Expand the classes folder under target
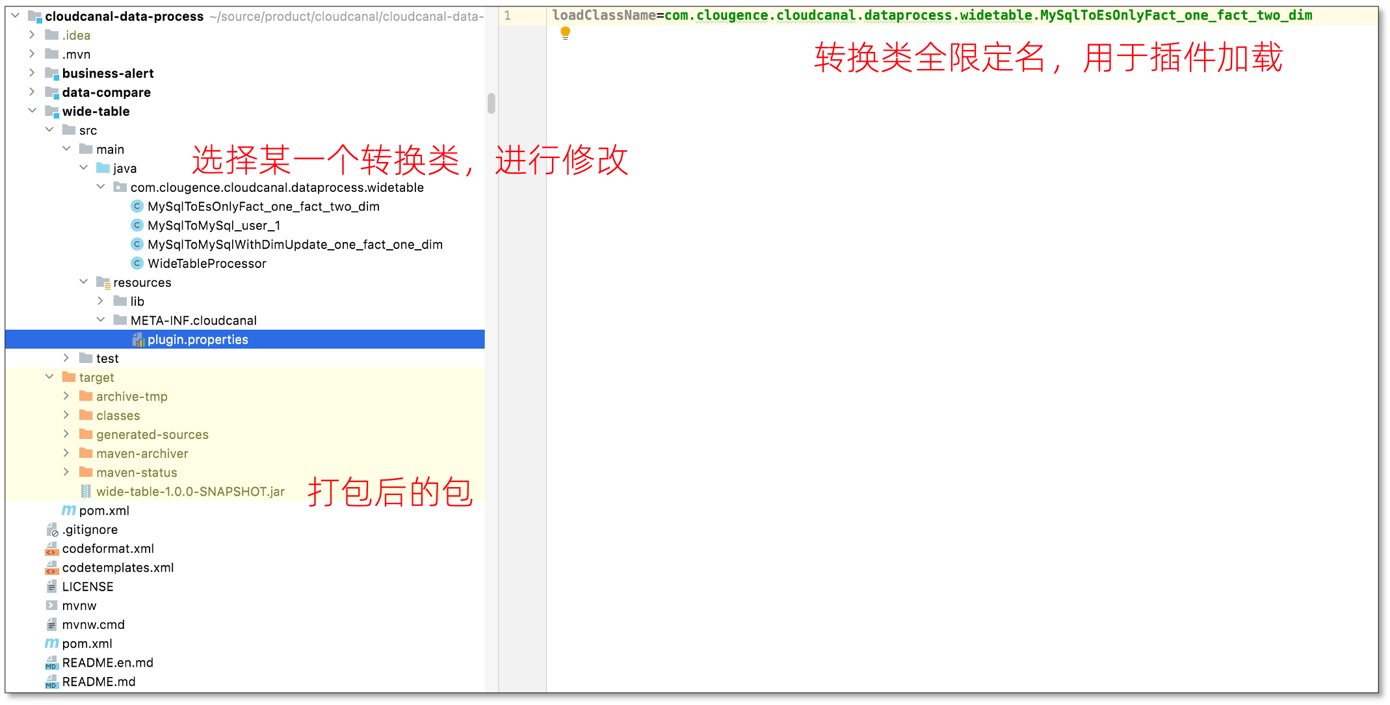Image resolution: width=1390 pixels, height=705 pixels. click(66, 415)
